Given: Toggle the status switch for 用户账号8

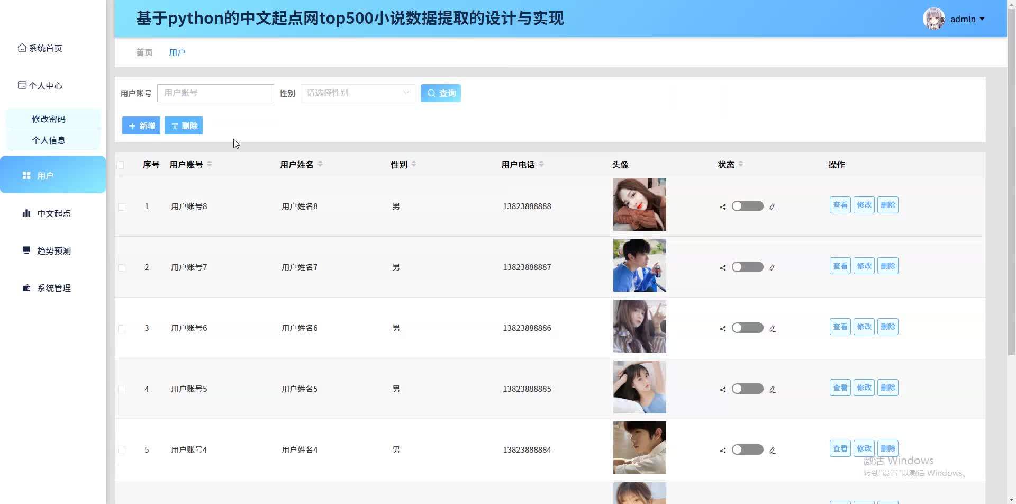Looking at the screenshot, I should (747, 206).
